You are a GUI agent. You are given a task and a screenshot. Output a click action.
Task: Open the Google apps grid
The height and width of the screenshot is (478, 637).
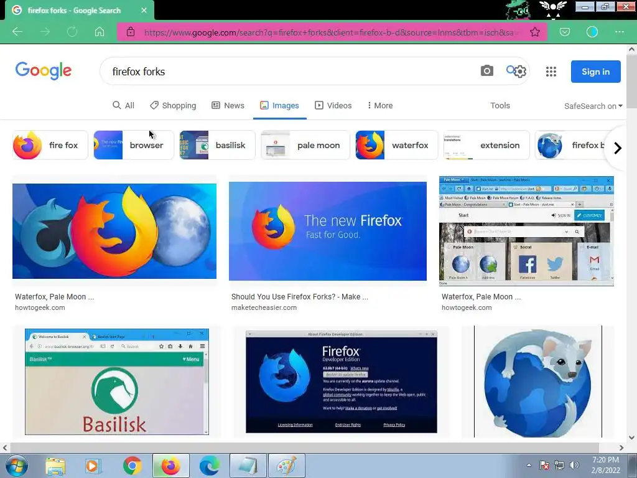pos(551,72)
